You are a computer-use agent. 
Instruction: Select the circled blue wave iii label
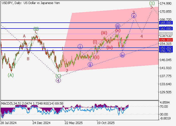point(117,26)
